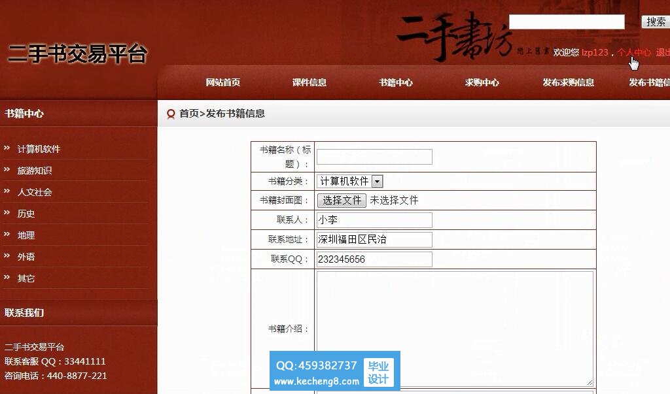Viewport: 670px width, 394px height.
Task: Select the 外语 category in sidebar
Action: coord(26,257)
